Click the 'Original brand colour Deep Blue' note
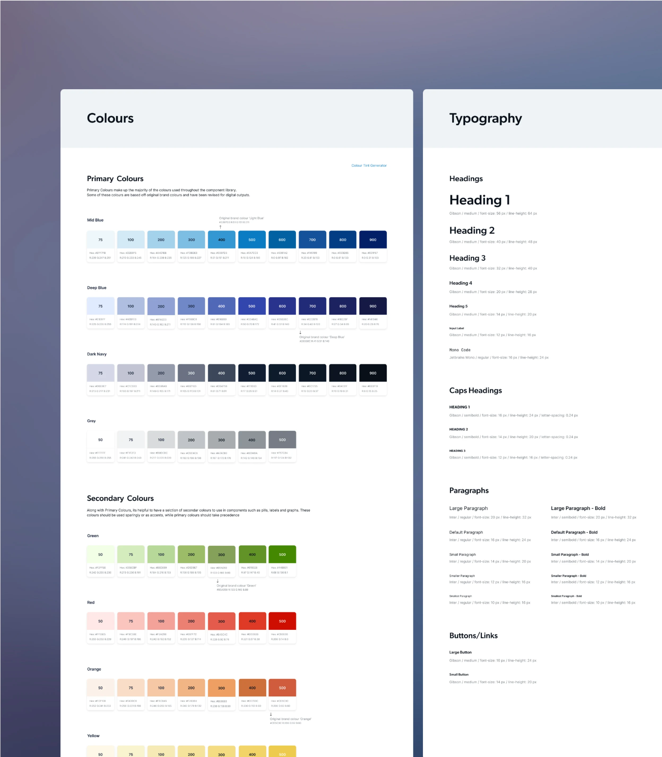Image resolution: width=662 pixels, height=757 pixels. (322, 339)
